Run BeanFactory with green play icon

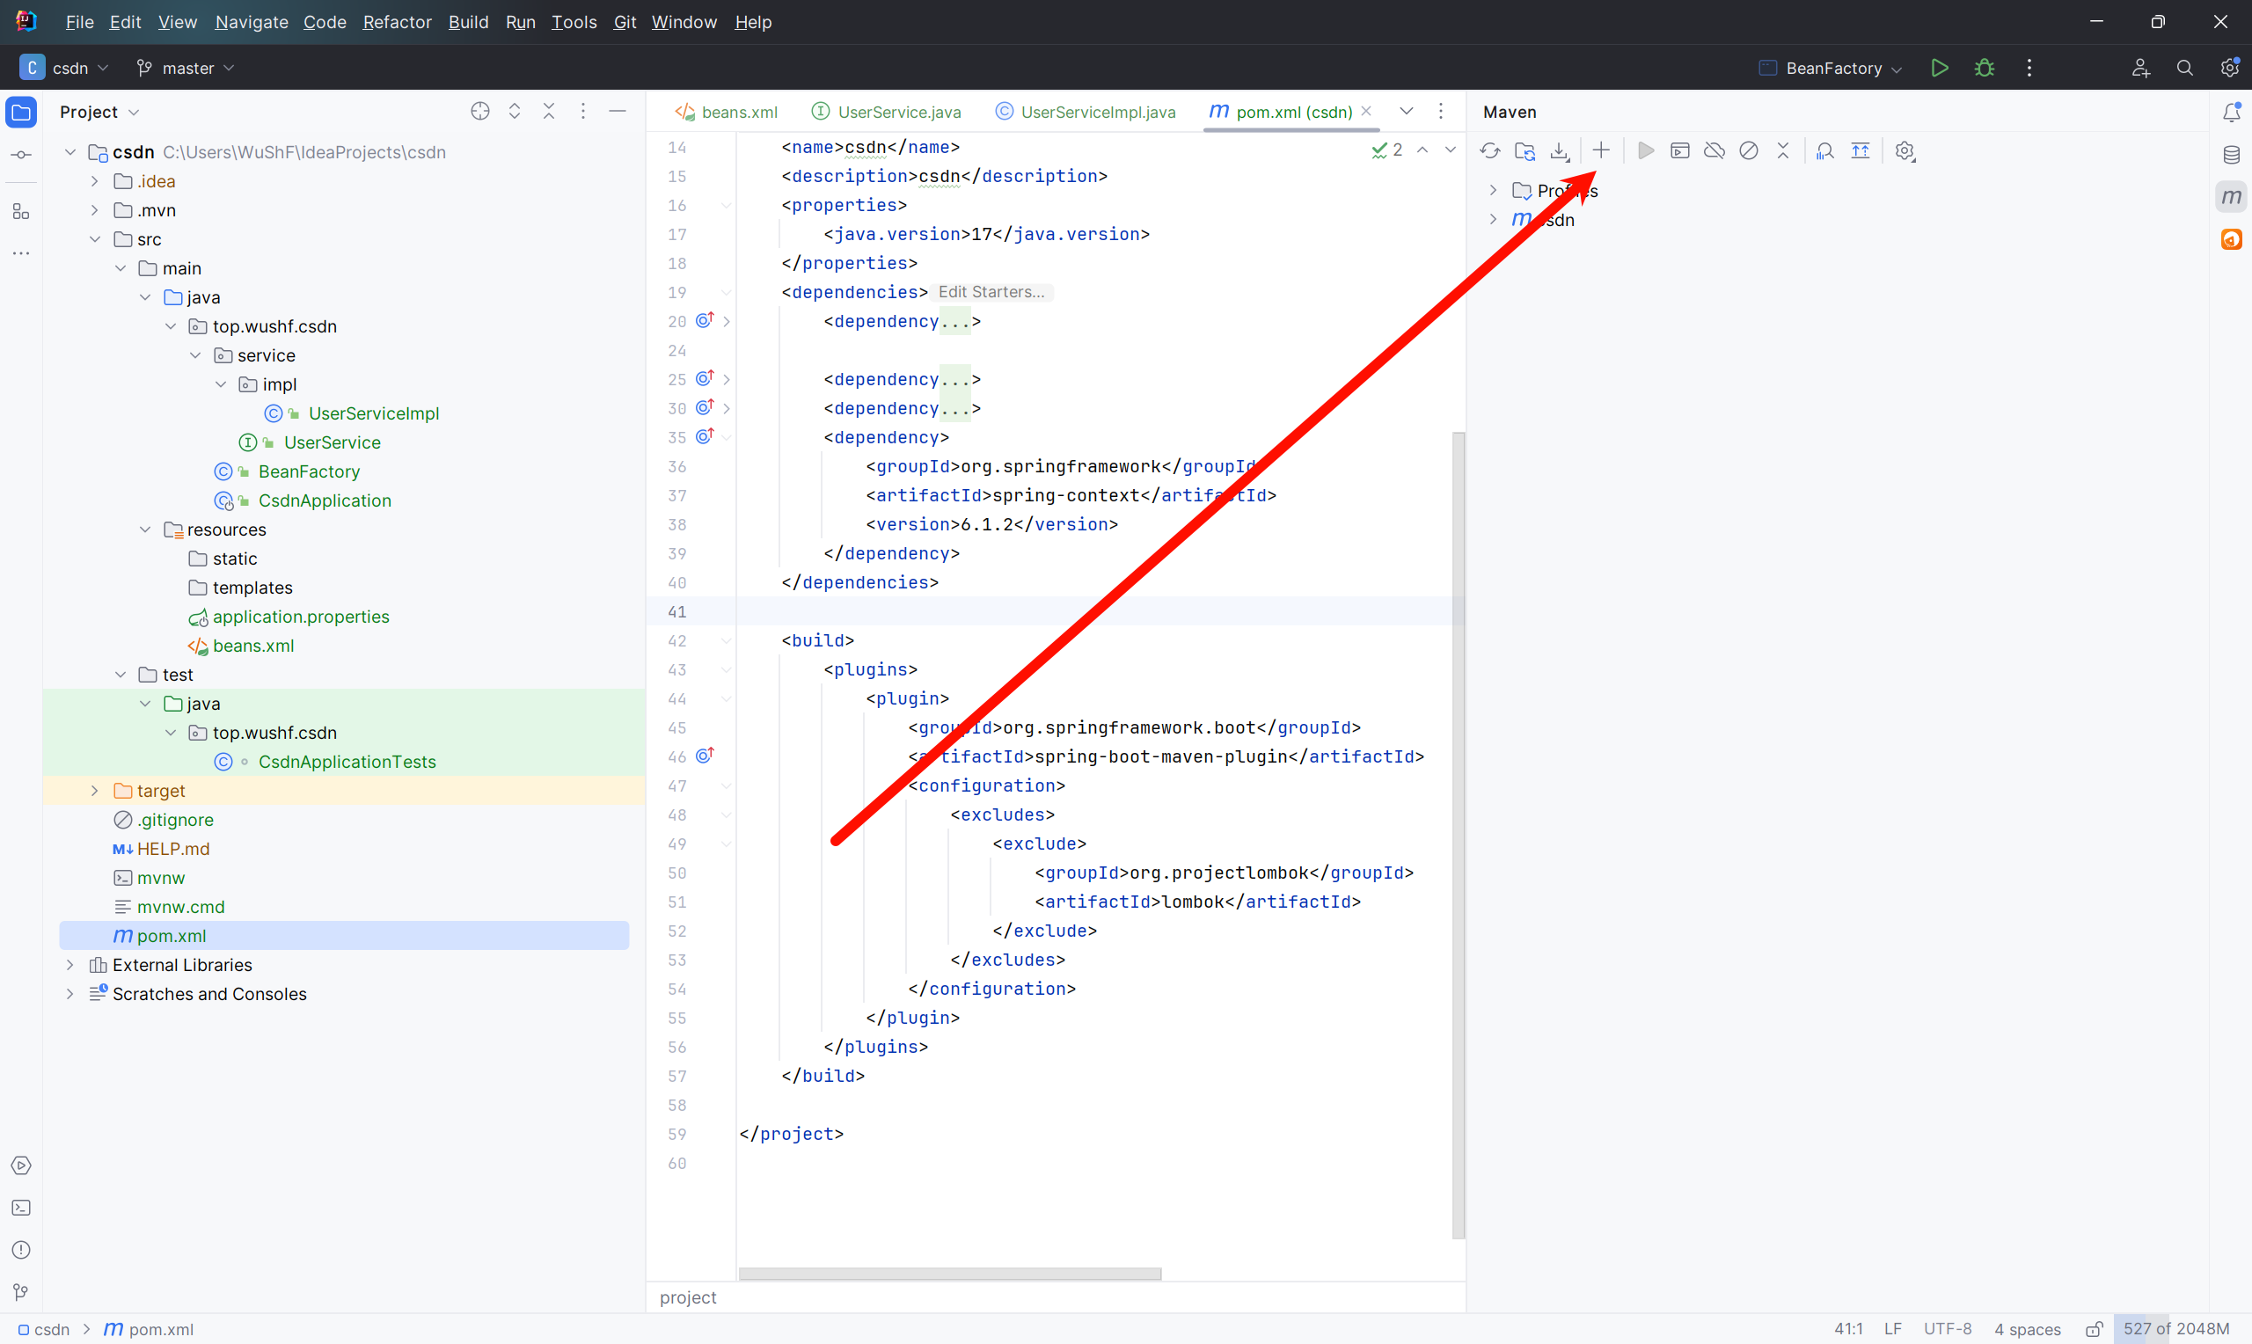[1940, 68]
